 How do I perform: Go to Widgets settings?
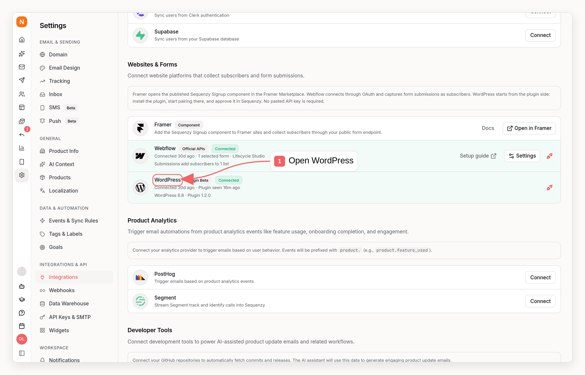(x=74, y=330)
